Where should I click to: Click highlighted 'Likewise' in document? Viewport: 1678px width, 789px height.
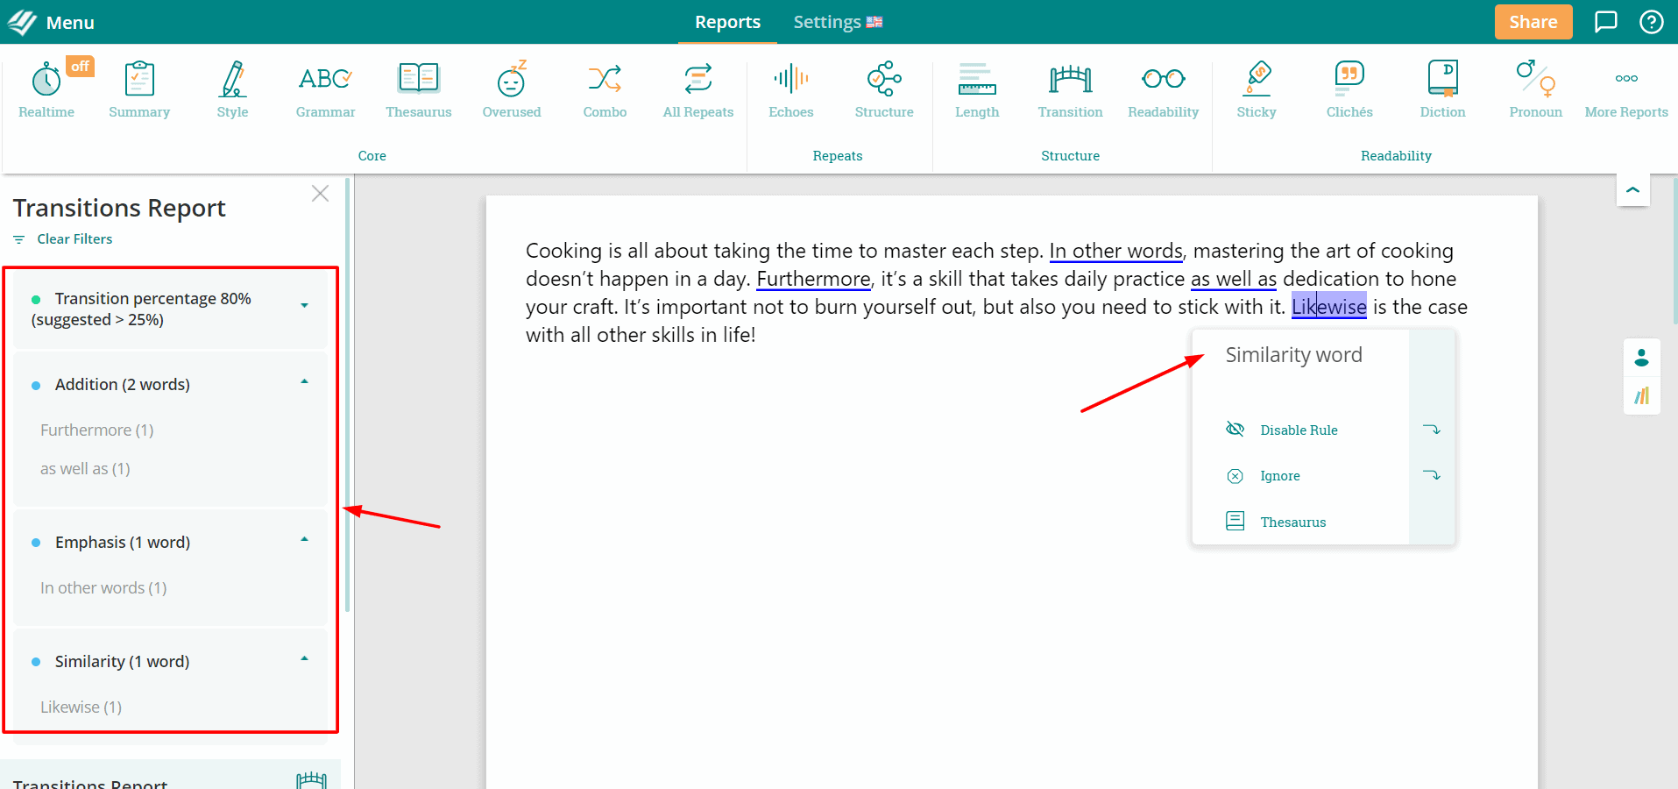pyautogui.click(x=1329, y=307)
